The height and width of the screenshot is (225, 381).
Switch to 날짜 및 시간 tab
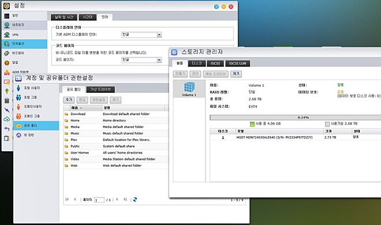64,17
